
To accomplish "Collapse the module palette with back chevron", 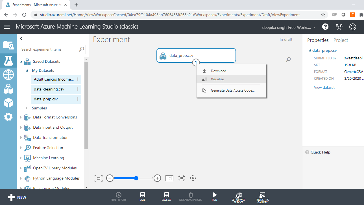I will point(21,38).
